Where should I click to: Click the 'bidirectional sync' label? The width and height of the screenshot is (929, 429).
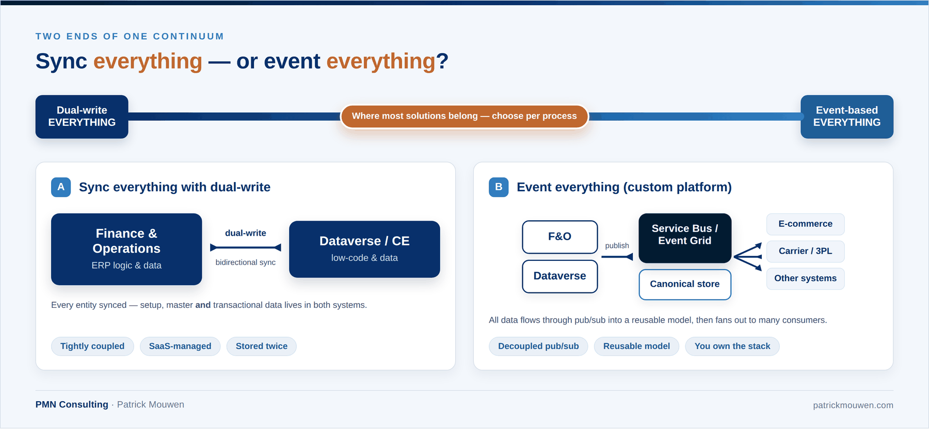tap(246, 262)
